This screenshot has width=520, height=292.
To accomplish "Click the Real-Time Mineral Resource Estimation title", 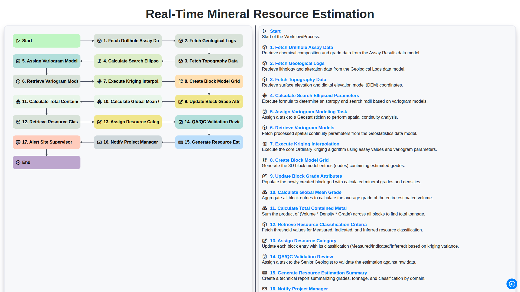I will click(x=260, y=14).
